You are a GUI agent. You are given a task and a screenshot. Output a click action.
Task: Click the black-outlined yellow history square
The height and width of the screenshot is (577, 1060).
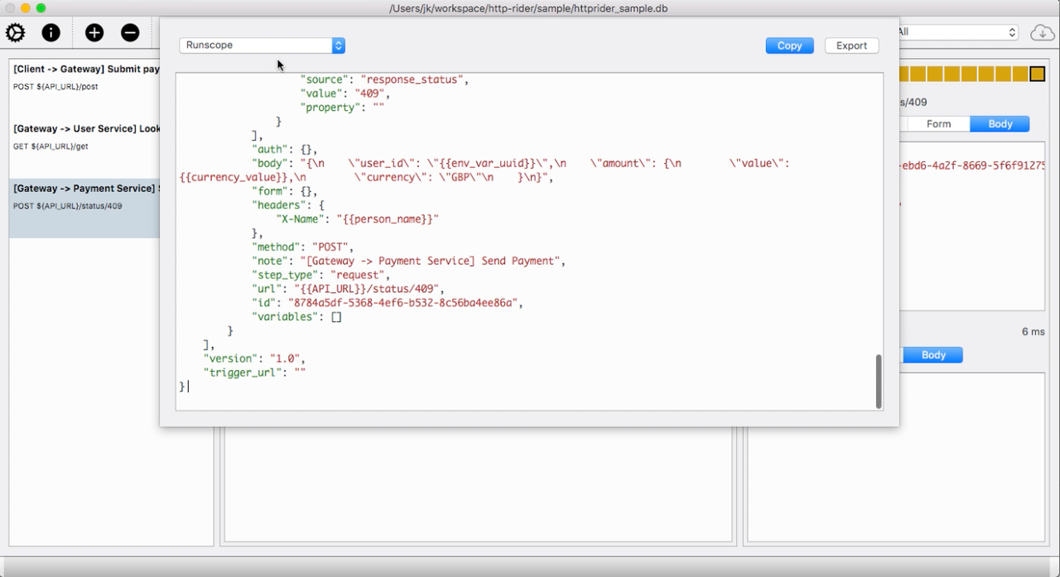coord(1037,75)
